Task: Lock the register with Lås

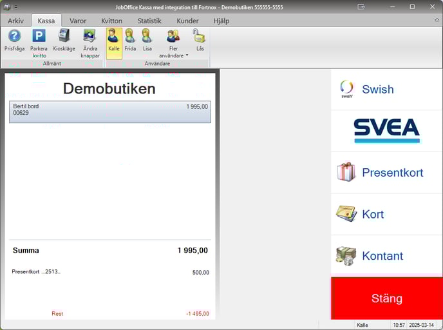Action: click(200, 41)
